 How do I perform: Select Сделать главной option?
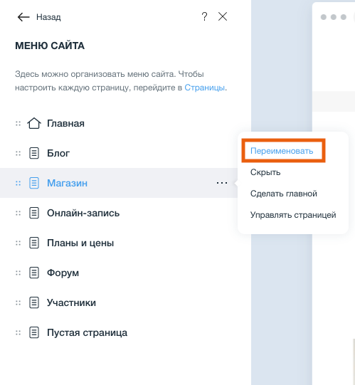[284, 194]
